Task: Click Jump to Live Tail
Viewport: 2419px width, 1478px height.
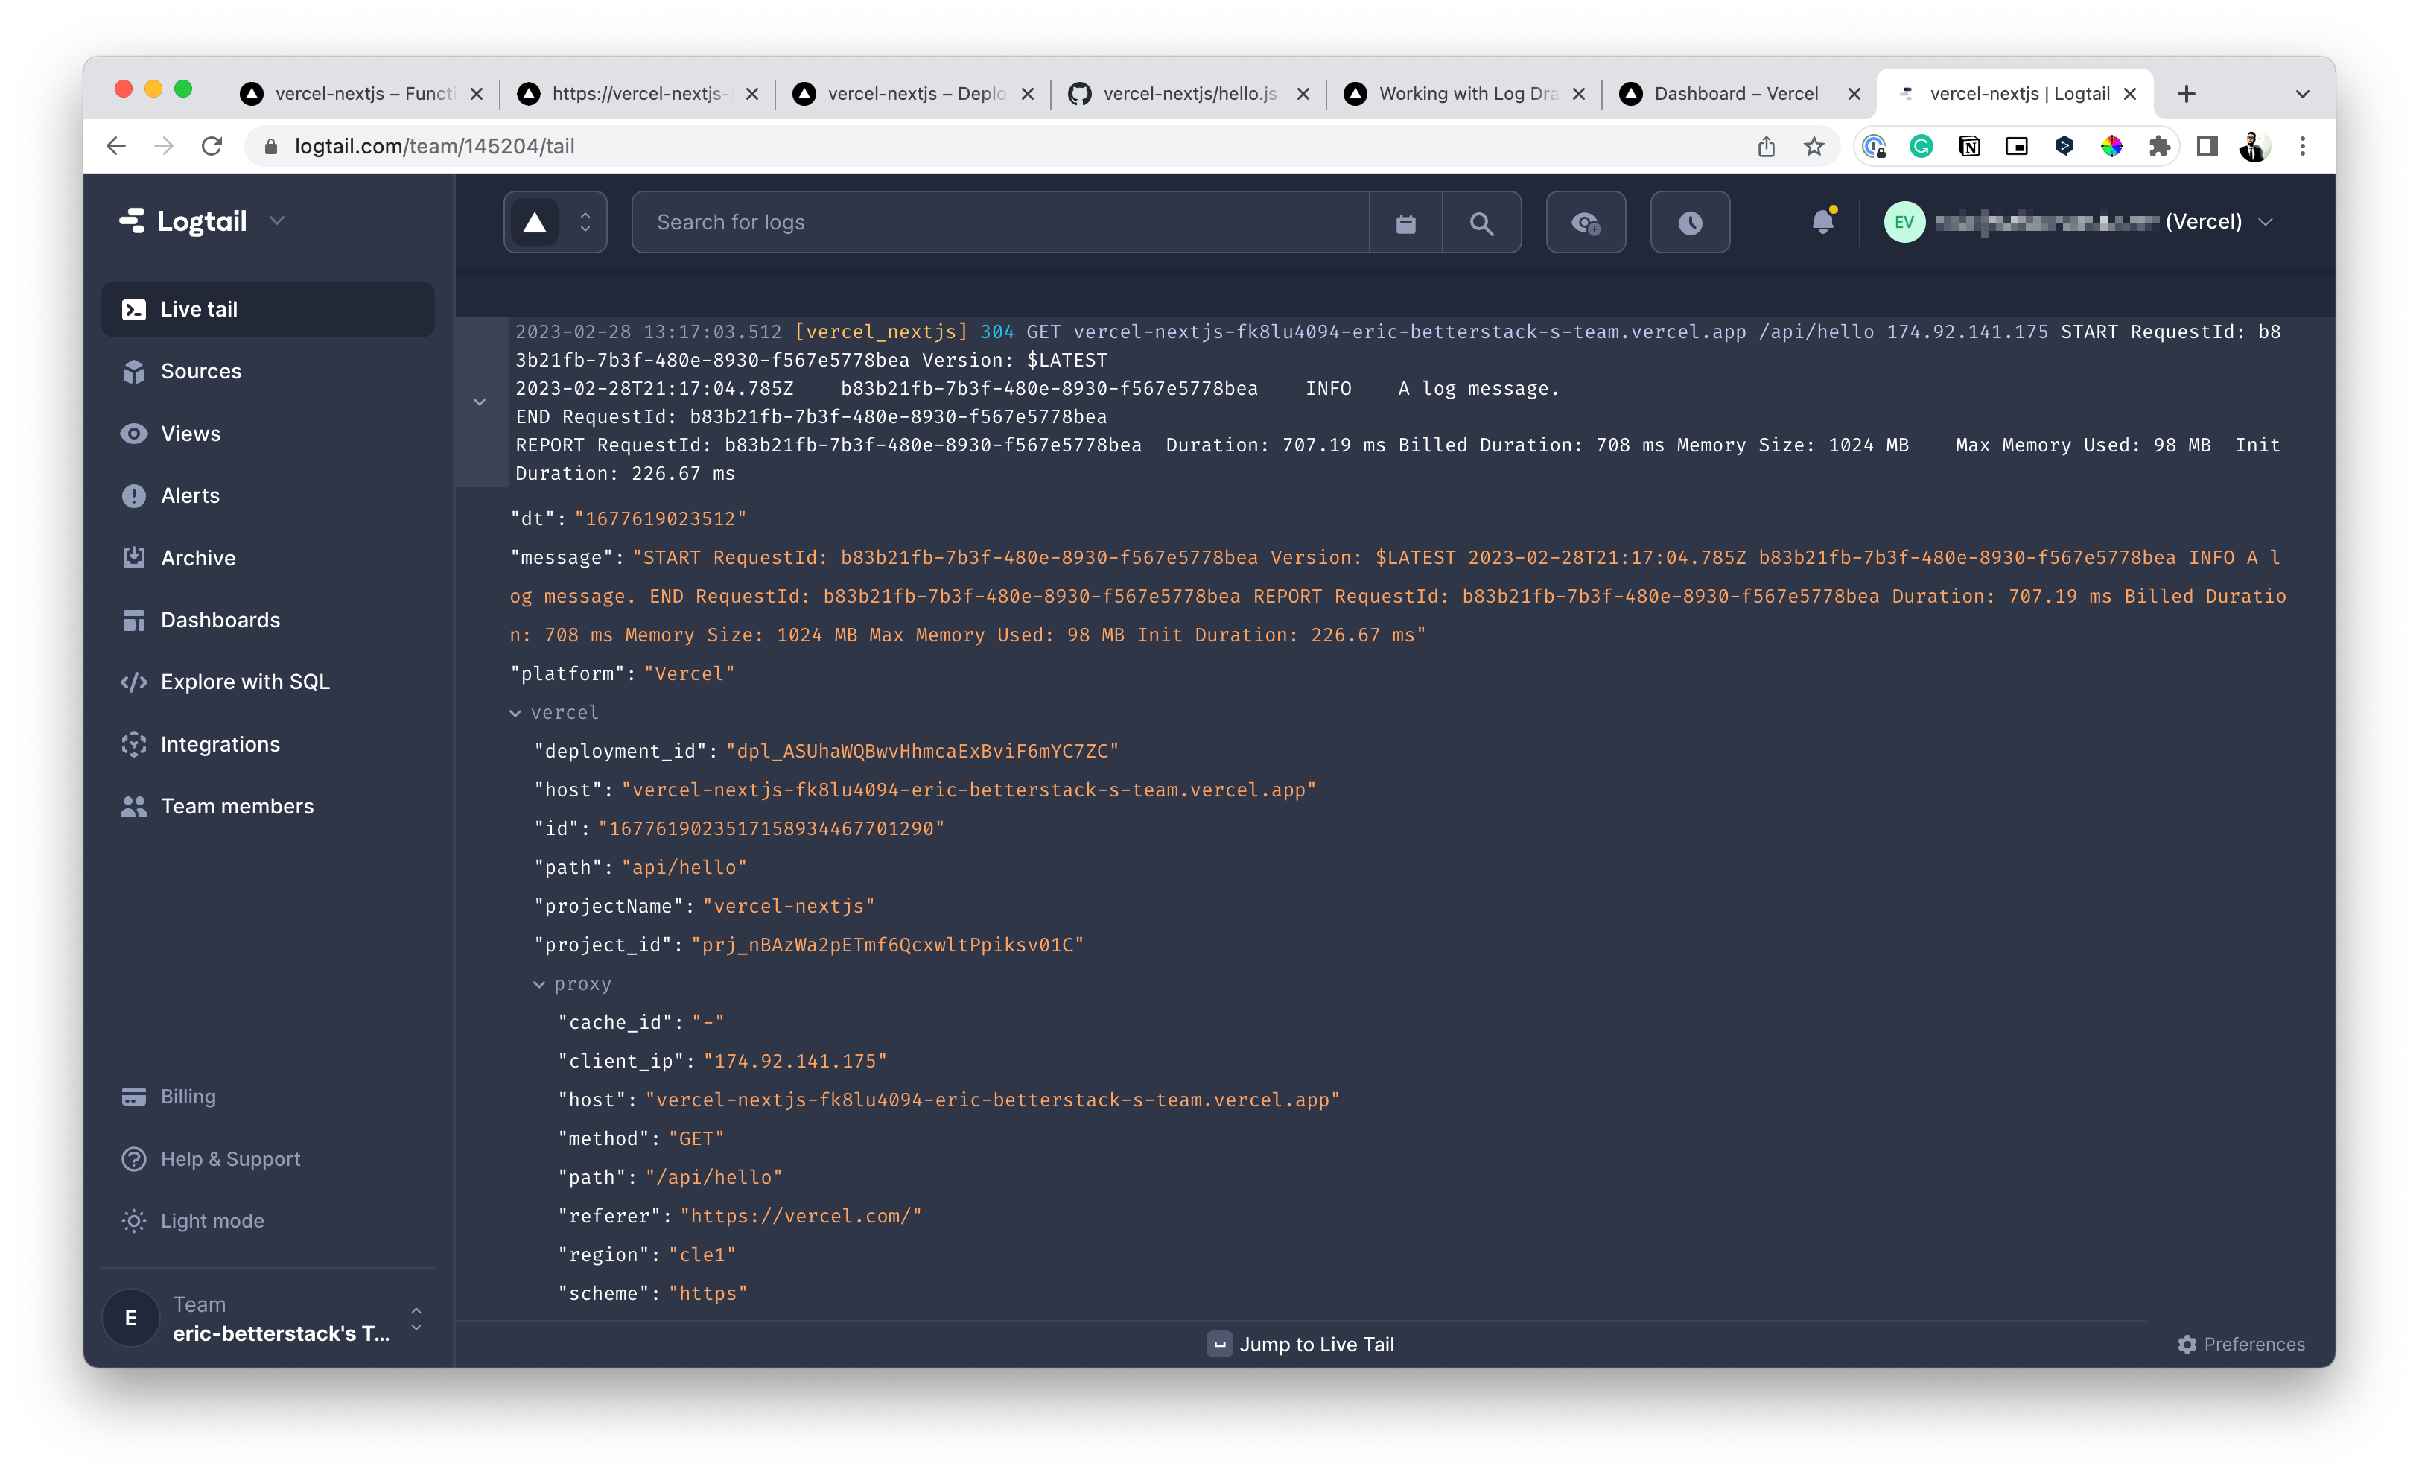Action: click(1301, 1345)
